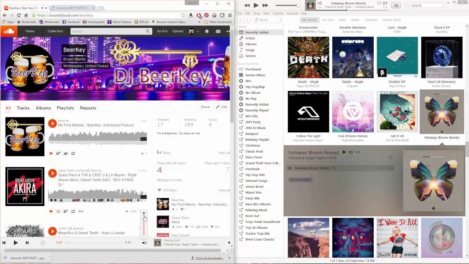The width and height of the screenshot is (469, 264).
Task: Click Show Related button in album view
Action: 300,180
